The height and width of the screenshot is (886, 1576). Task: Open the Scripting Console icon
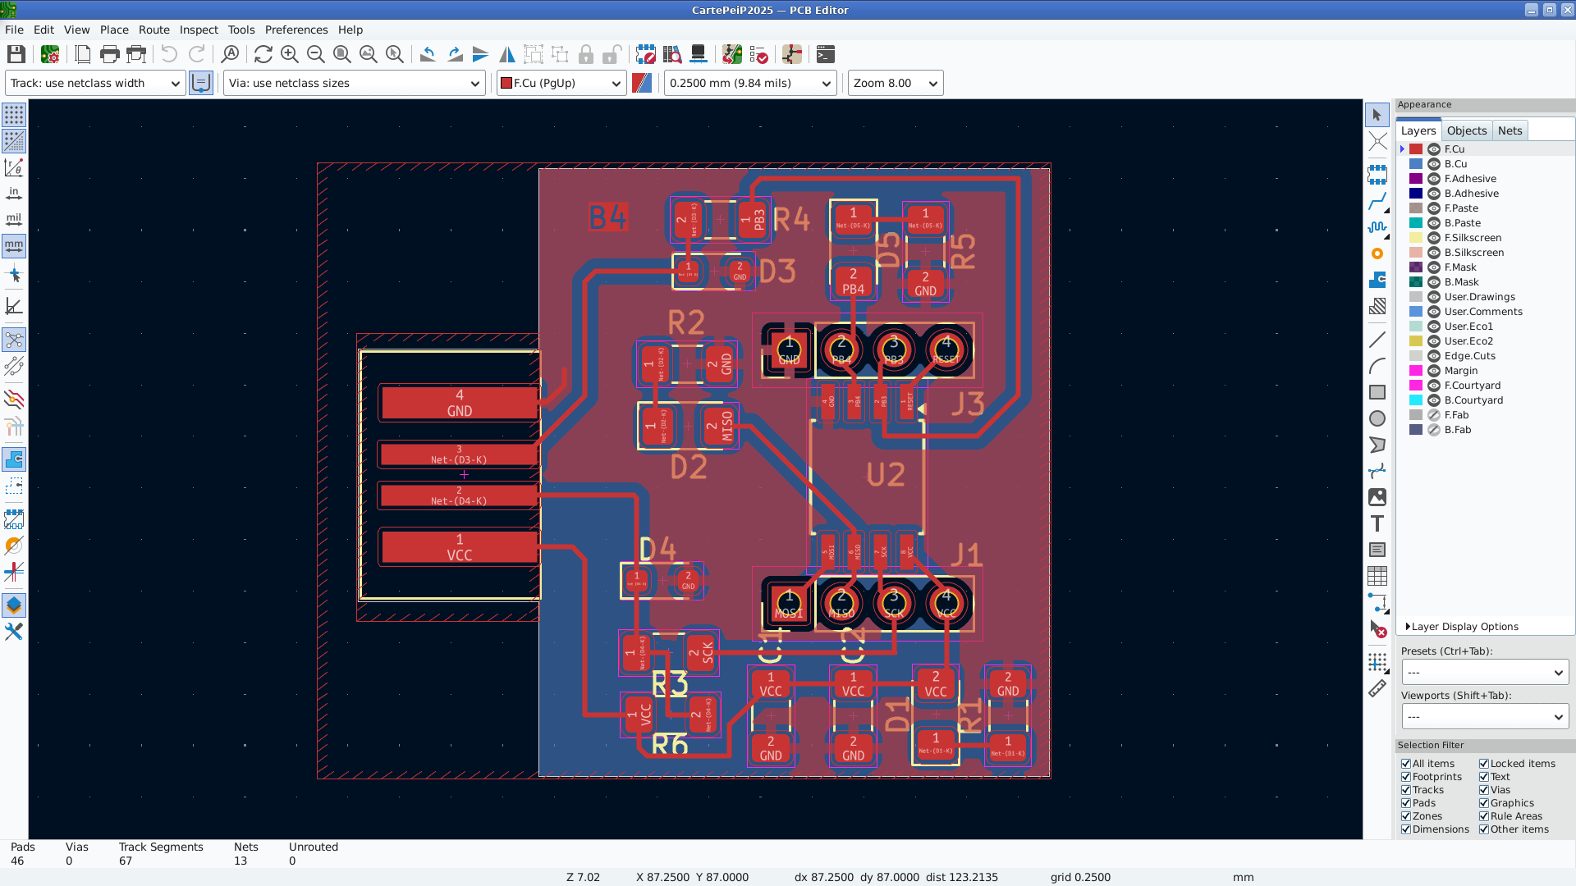pyautogui.click(x=826, y=54)
